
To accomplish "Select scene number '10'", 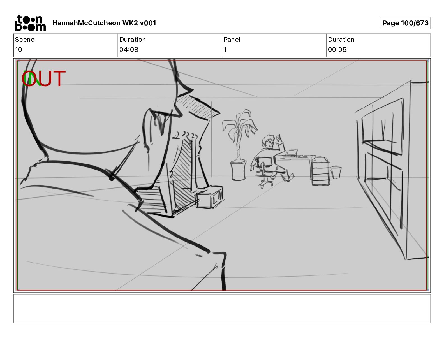I will coord(18,50).
